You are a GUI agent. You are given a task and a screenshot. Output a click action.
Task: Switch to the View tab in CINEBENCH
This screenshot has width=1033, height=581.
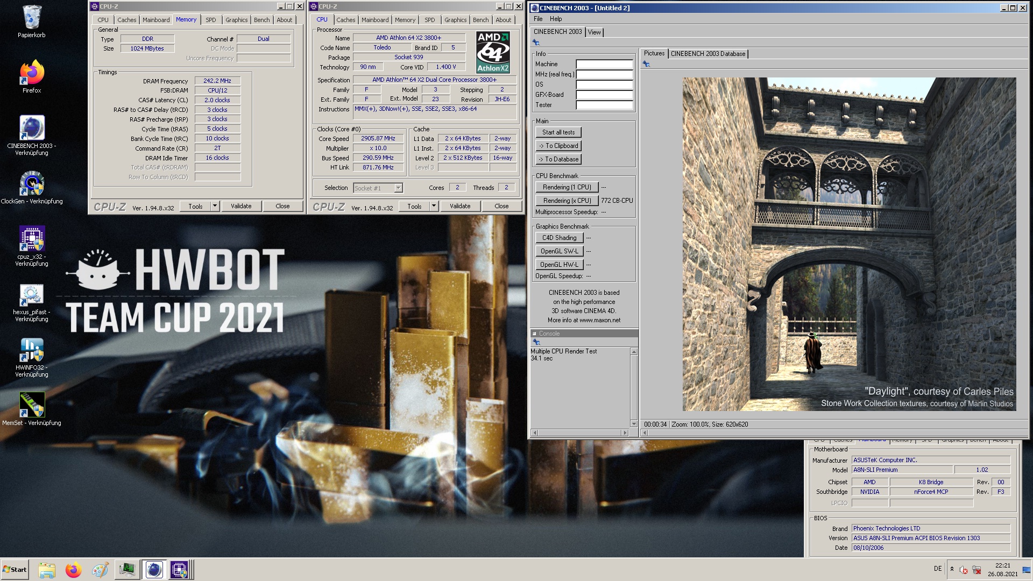pyautogui.click(x=594, y=32)
